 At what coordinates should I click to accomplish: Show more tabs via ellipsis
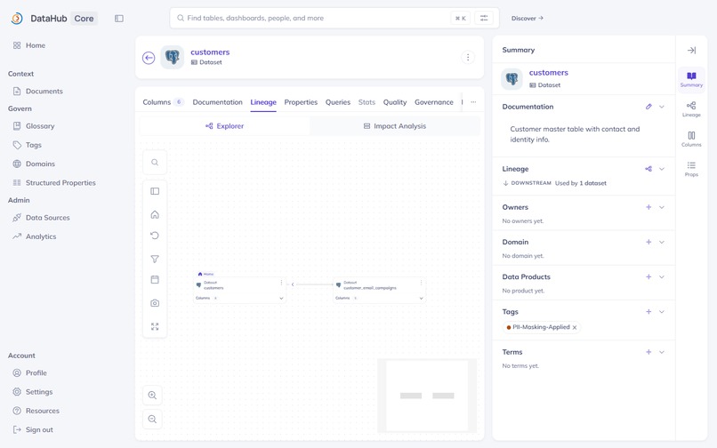(473, 102)
